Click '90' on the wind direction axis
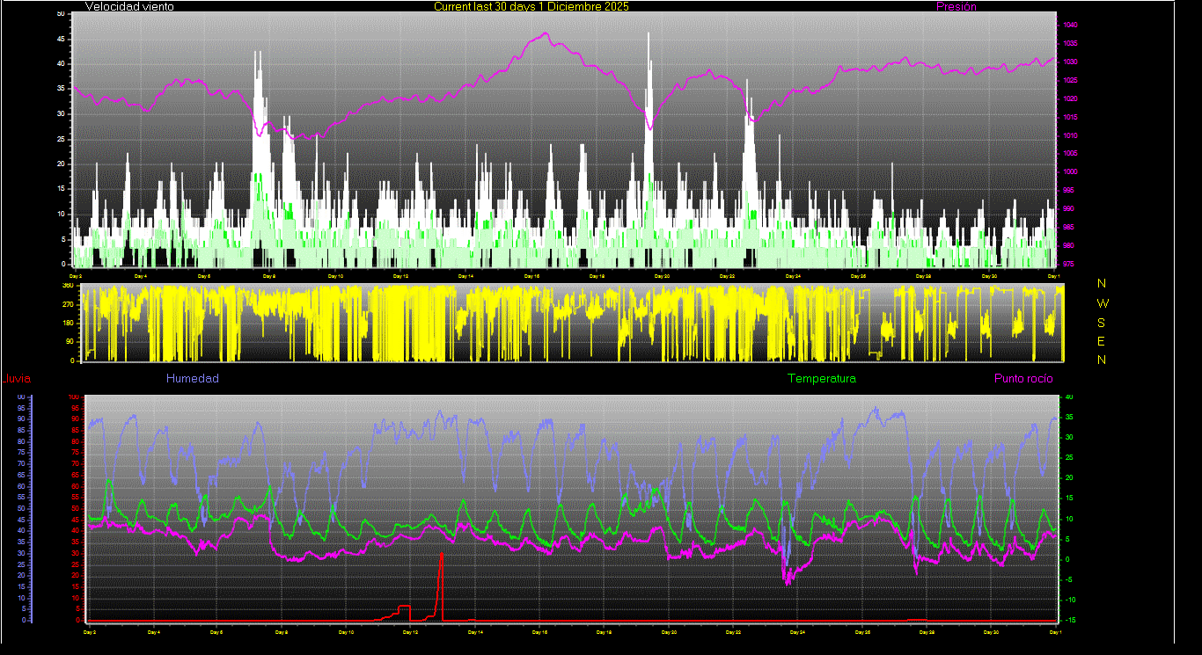This screenshot has width=1202, height=655. pos(70,342)
